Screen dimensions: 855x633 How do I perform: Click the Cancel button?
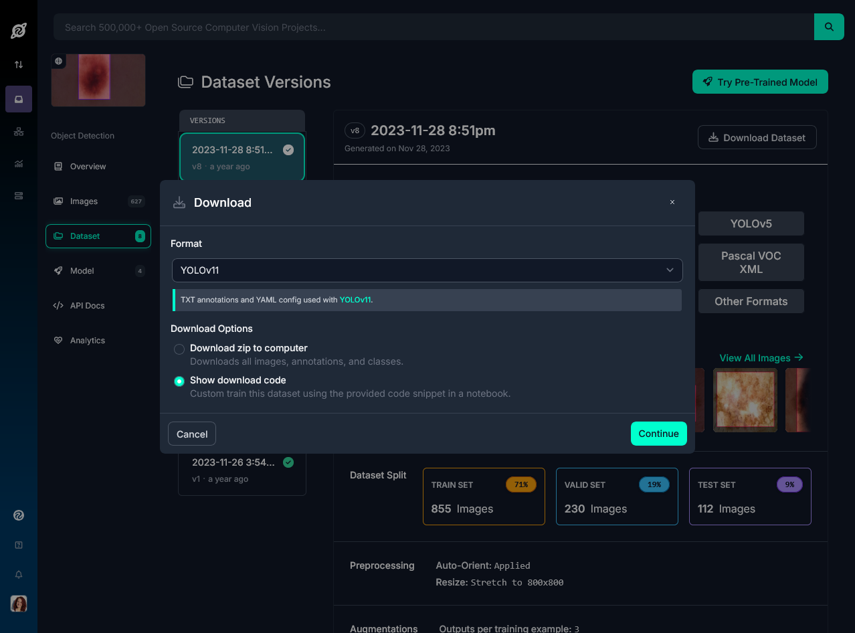tap(192, 434)
